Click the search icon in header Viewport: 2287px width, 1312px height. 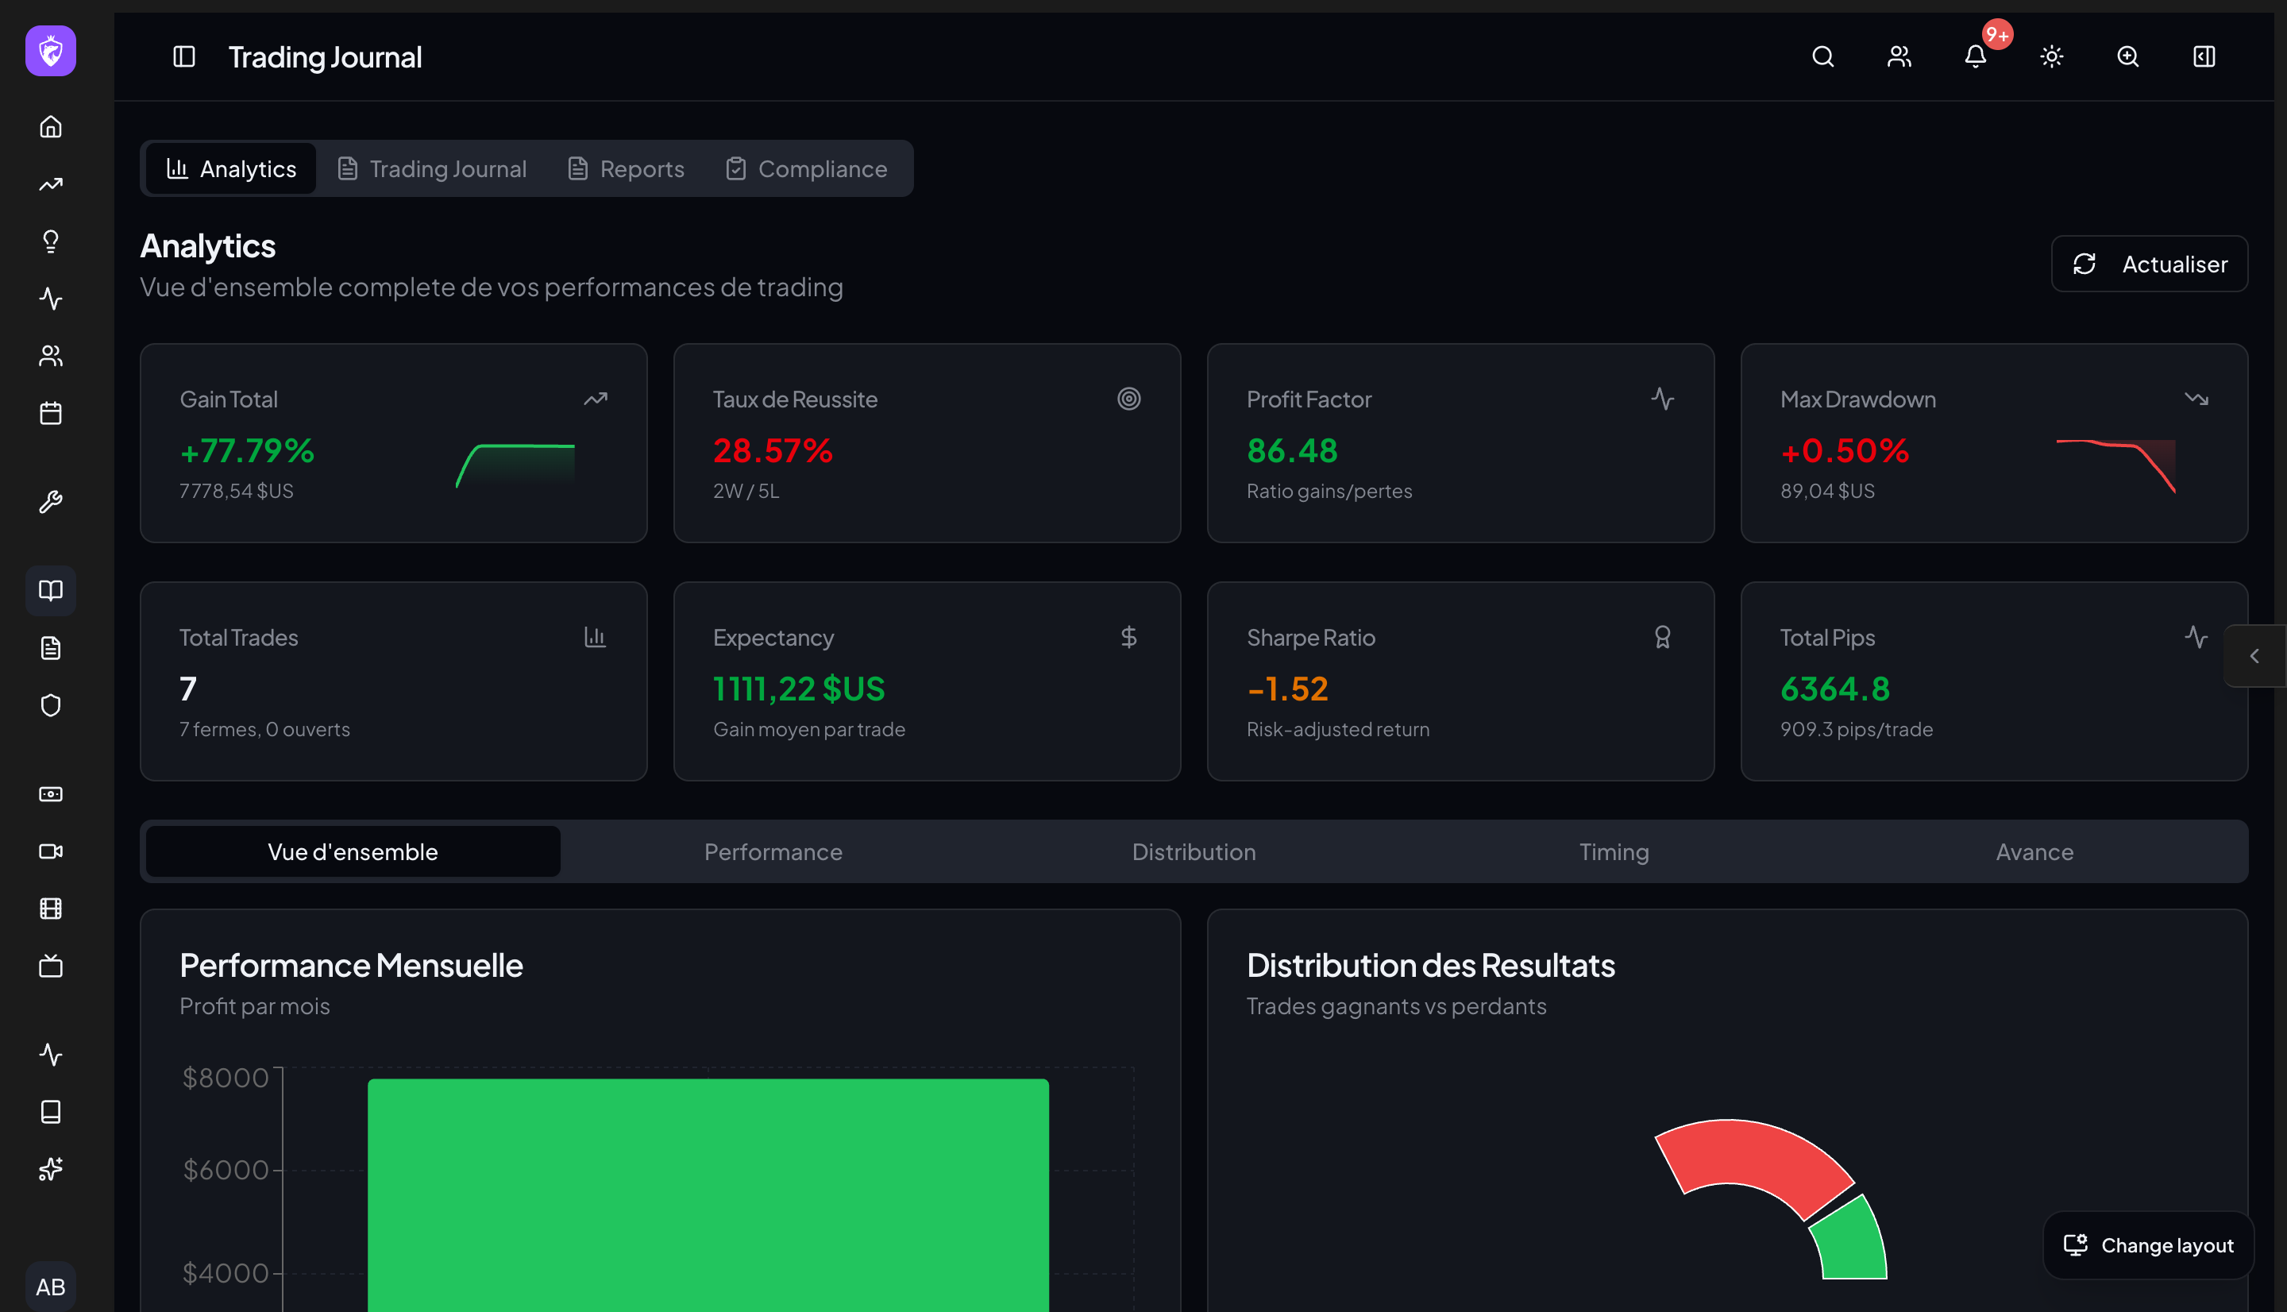point(1823,56)
